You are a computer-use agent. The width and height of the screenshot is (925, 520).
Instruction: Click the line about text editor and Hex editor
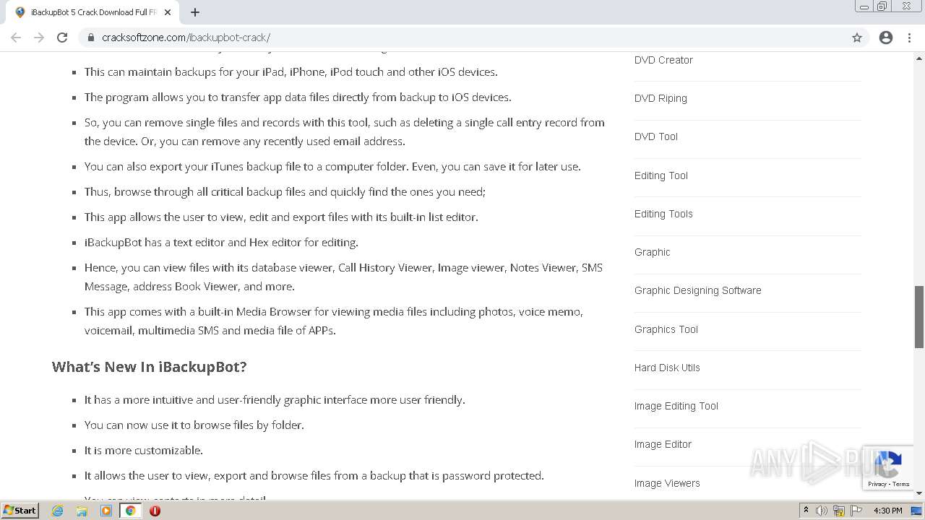[x=221, y=242]
